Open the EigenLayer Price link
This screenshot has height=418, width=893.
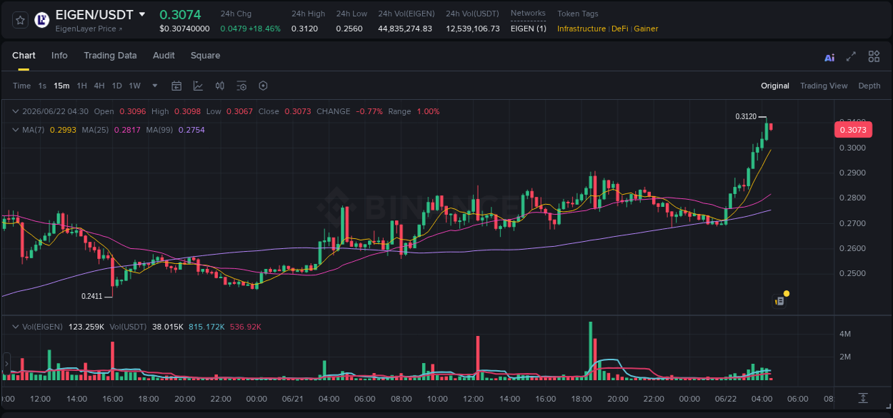[89, 29]
